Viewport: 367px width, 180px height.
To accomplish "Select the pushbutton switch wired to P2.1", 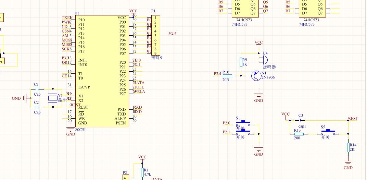I will pos(243,132).
